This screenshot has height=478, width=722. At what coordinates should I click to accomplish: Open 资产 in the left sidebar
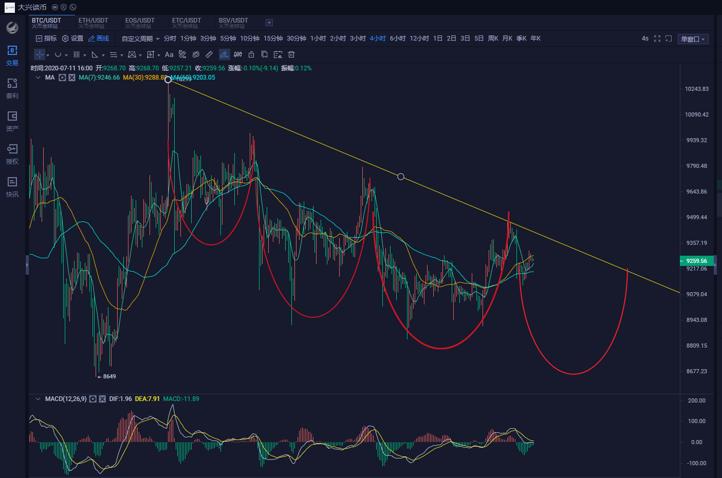[12, 121]
